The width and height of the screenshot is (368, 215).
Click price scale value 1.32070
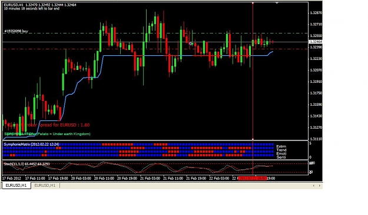coord(316,70)
